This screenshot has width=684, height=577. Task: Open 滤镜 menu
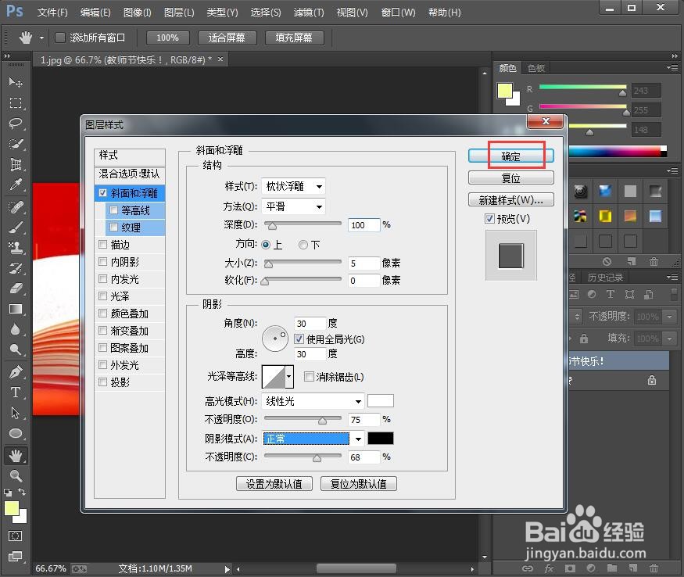[x=309, y=13]
